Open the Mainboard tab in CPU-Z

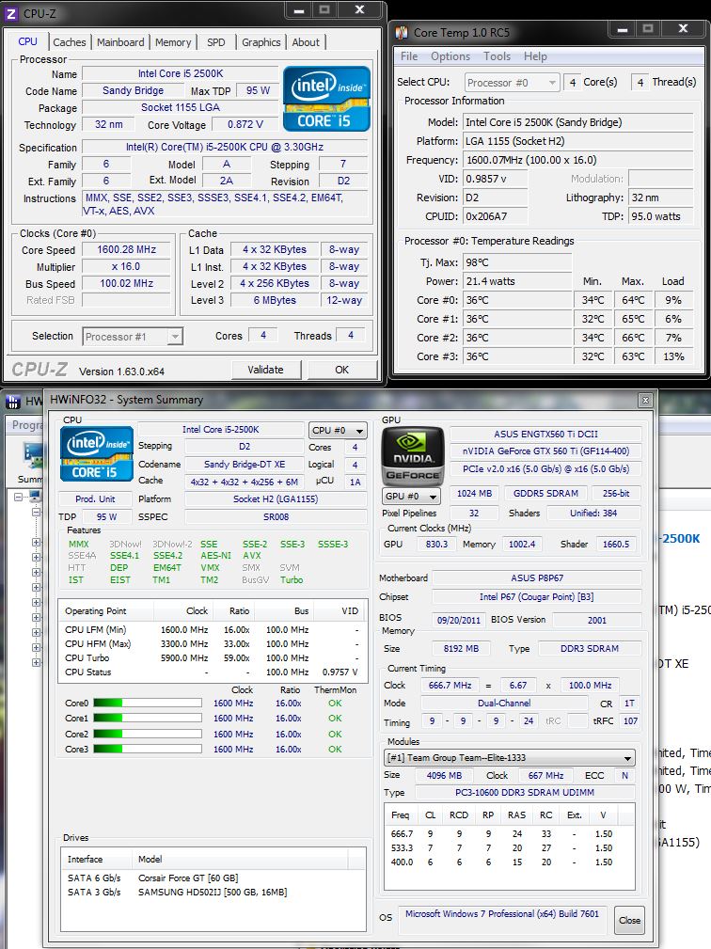120,42
